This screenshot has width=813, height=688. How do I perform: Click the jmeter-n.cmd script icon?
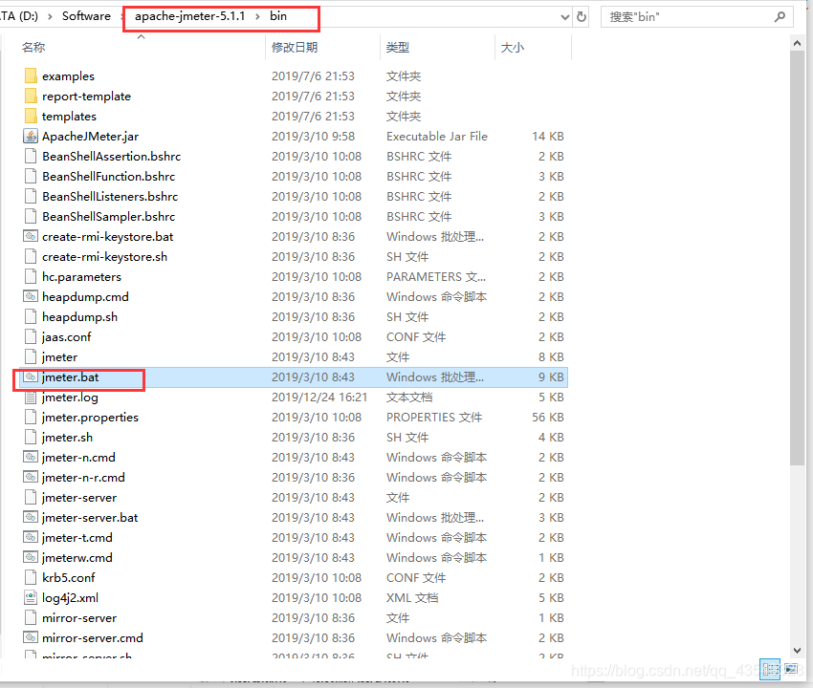(31, 458)
